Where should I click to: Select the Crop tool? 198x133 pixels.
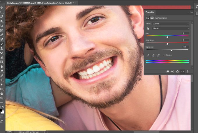click(2, 26)
